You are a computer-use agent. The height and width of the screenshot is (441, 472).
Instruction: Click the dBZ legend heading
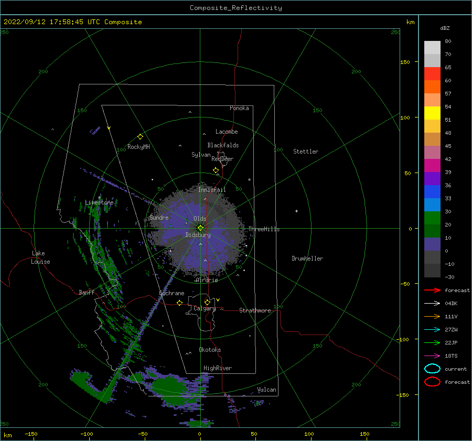[x=445, y=28]
